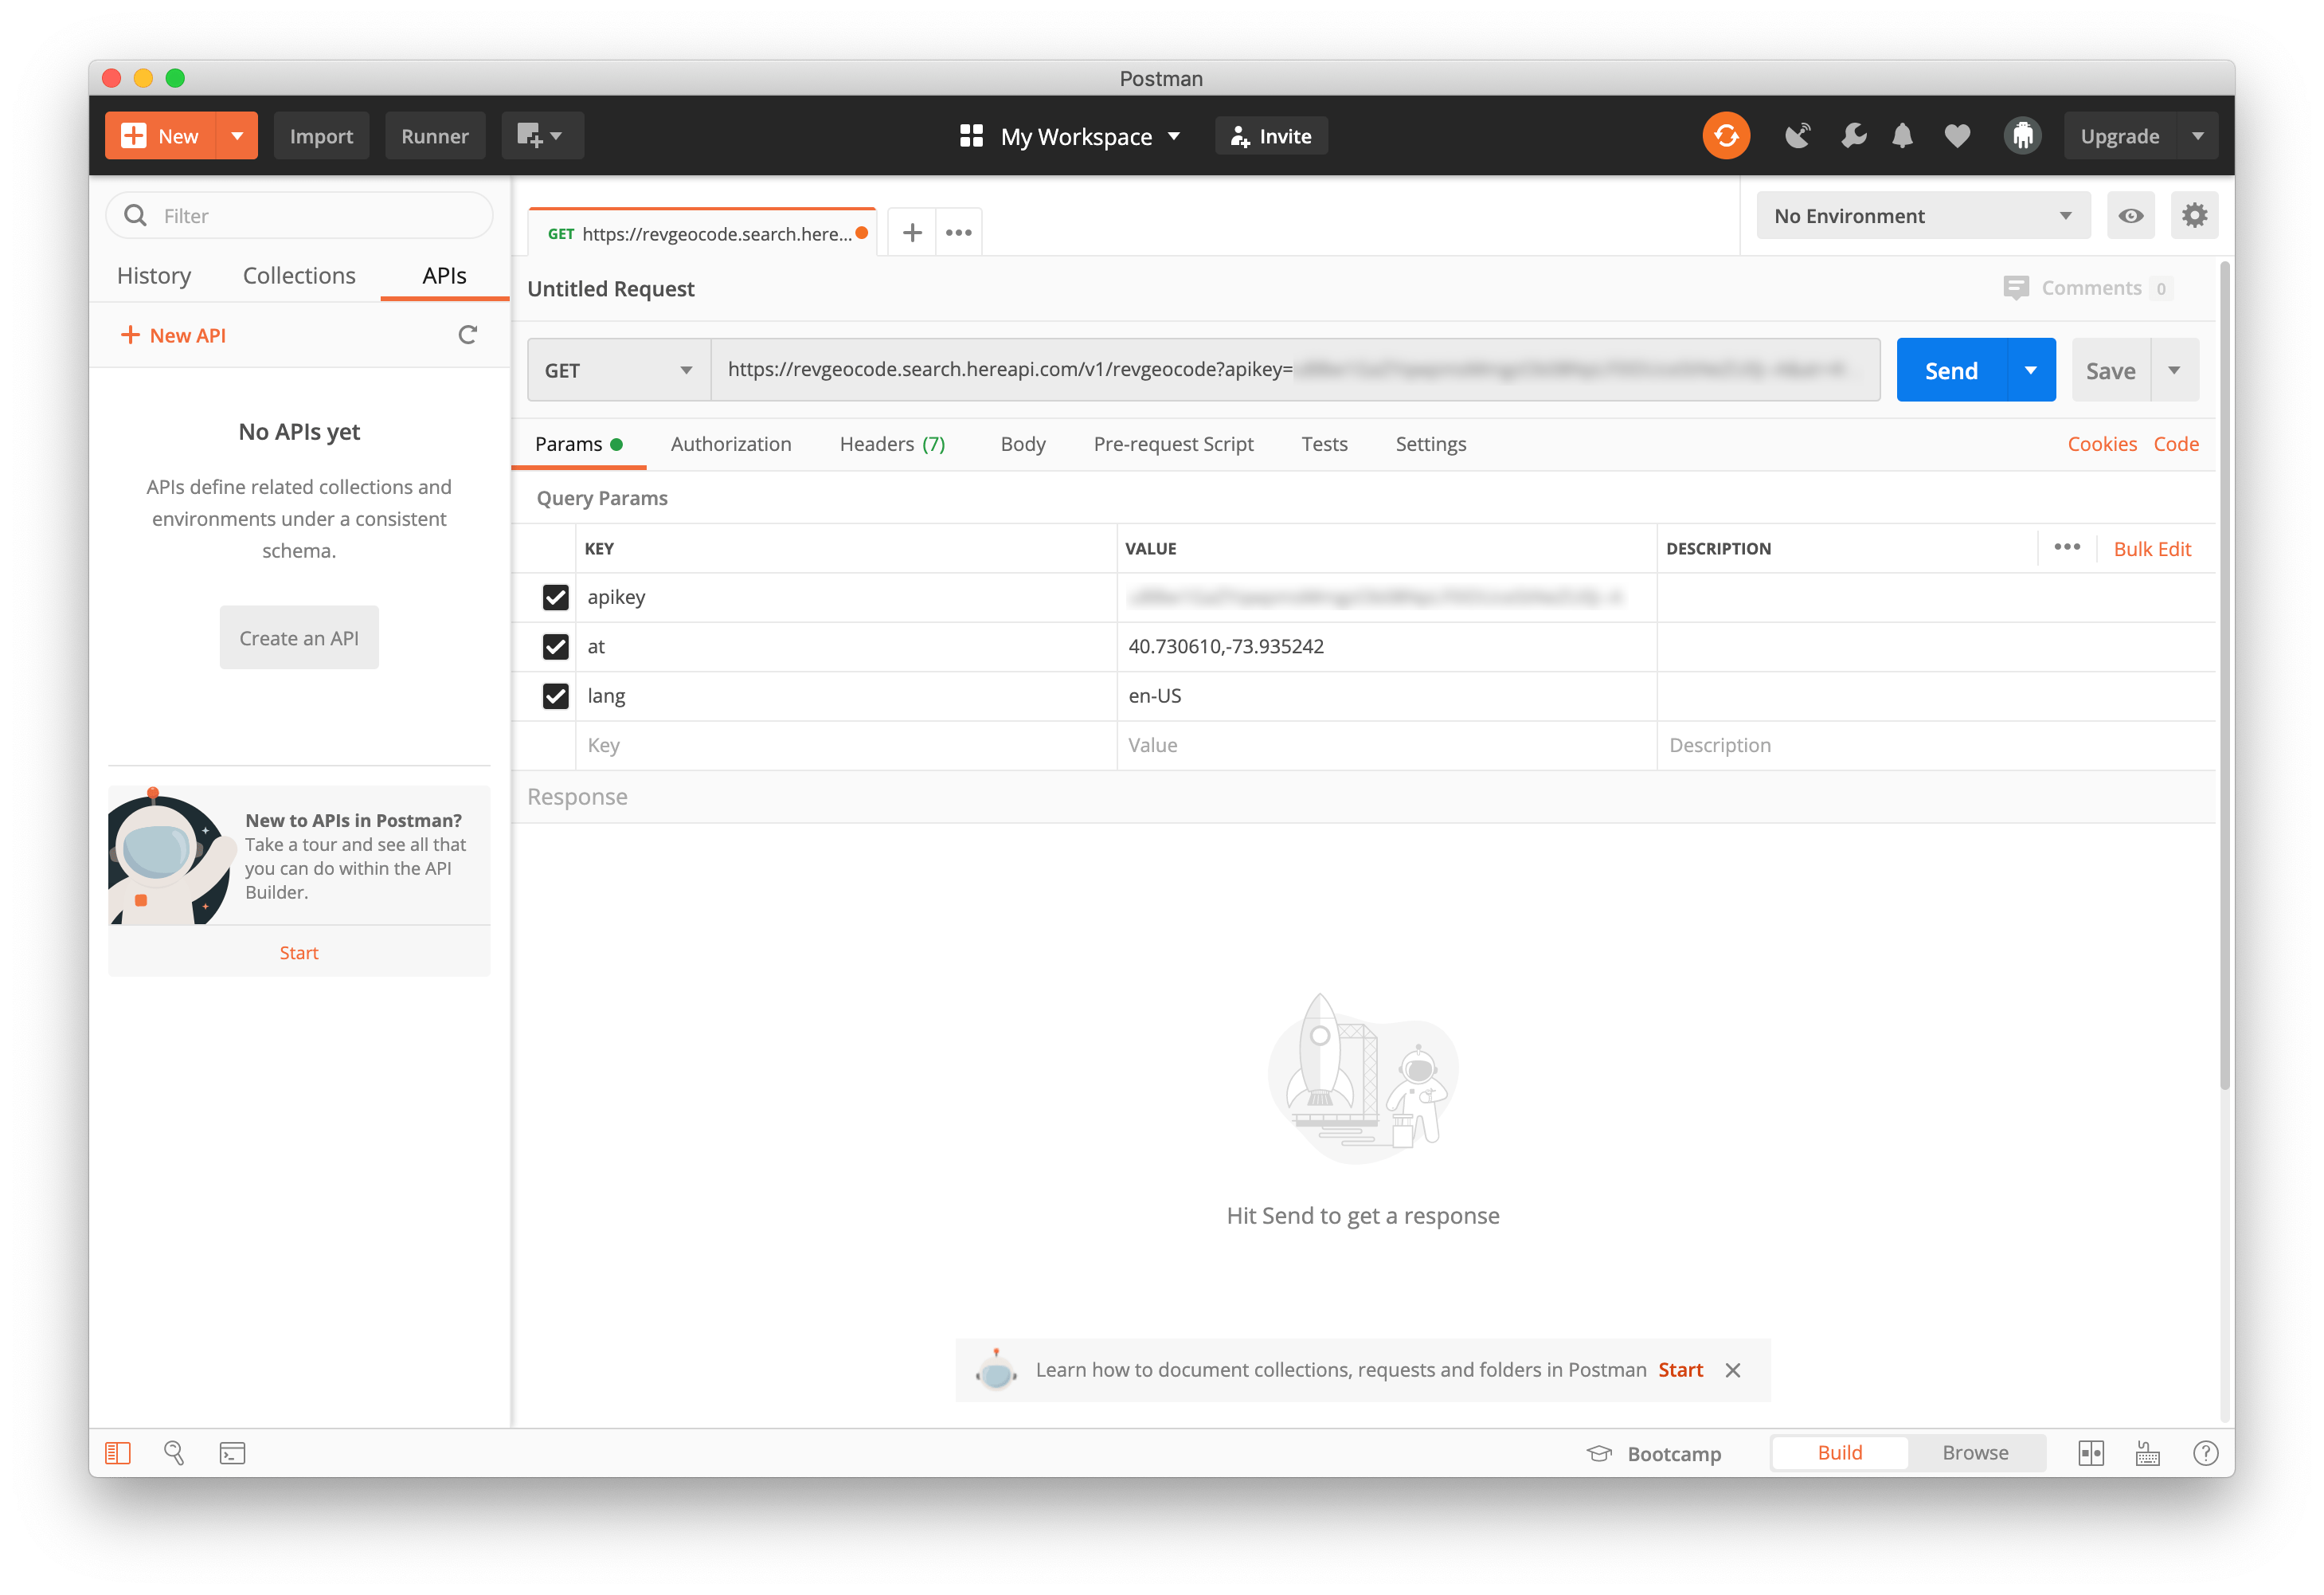
Task: Open the GET method dropdown
Action: 618,370
